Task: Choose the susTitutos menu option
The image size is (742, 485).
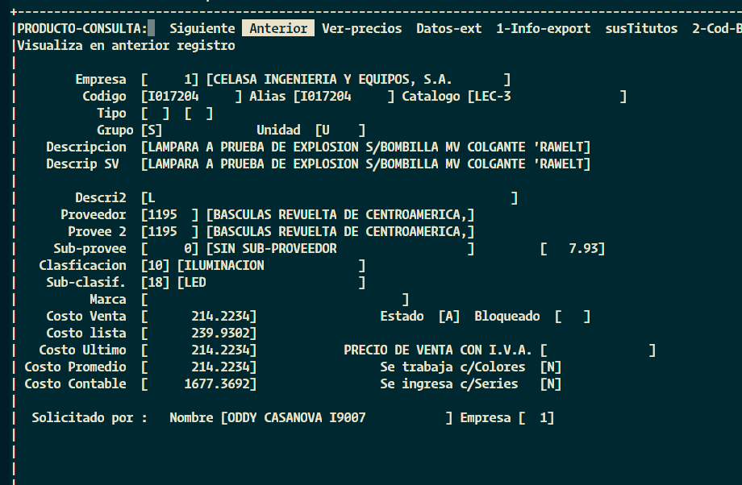Action: (x=641, y=28)
